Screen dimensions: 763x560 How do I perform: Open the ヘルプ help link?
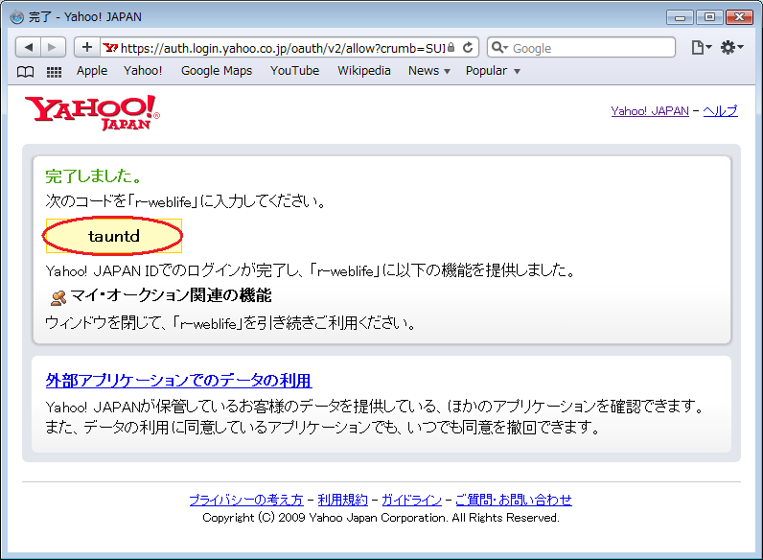(x=720, y=111)
